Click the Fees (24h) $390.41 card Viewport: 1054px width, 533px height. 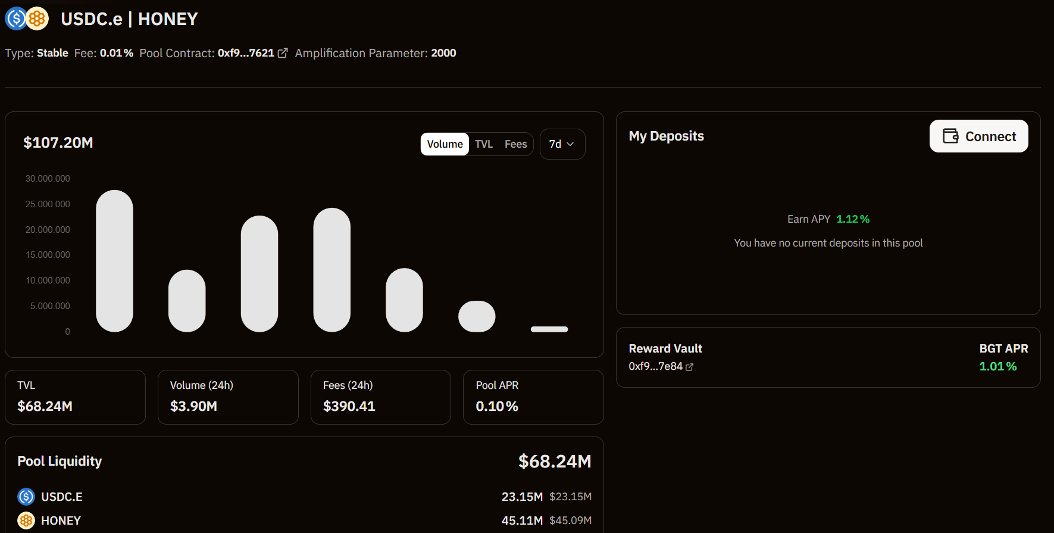381,397
